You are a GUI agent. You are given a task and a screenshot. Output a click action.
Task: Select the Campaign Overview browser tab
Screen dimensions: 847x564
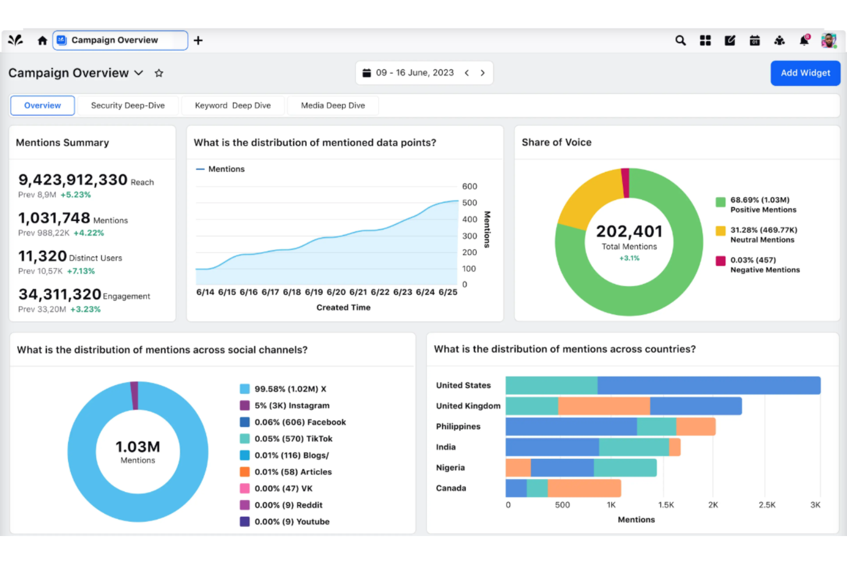point(120,41)
